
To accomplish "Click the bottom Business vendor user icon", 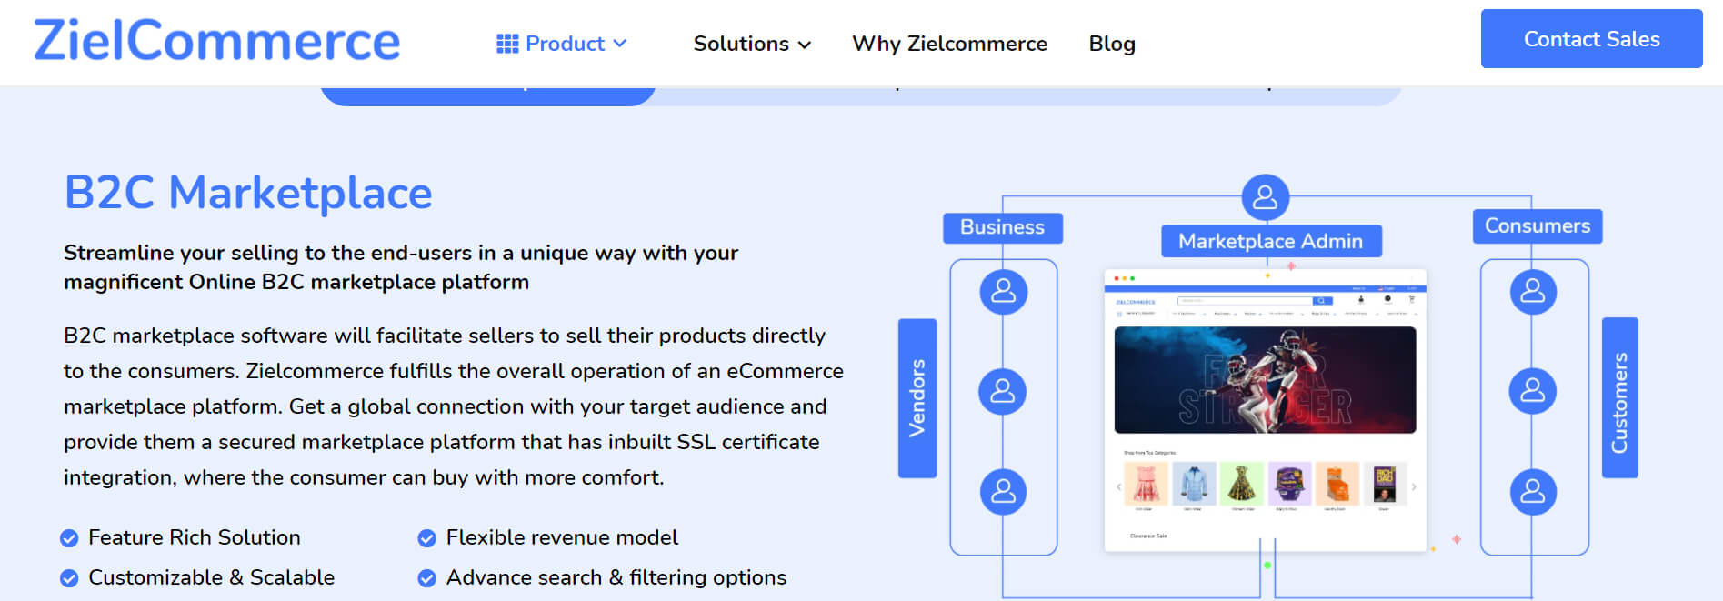I will pyautogui.click(x=1003, y=492).
